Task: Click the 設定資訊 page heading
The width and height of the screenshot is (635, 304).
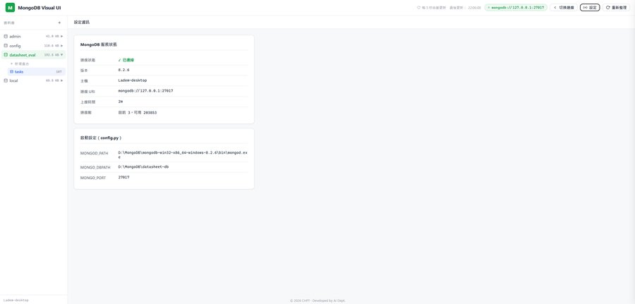Action: (x=82, y=23)
